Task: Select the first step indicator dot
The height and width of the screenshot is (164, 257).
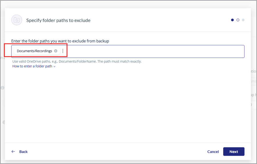Action: coord(232,20)
